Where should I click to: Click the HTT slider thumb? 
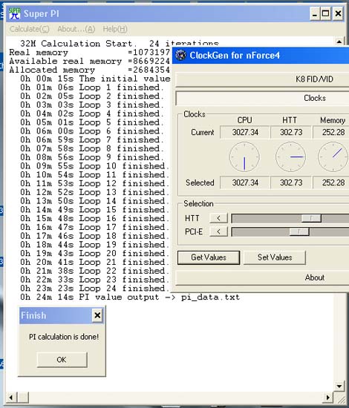[x=311, y=218]
